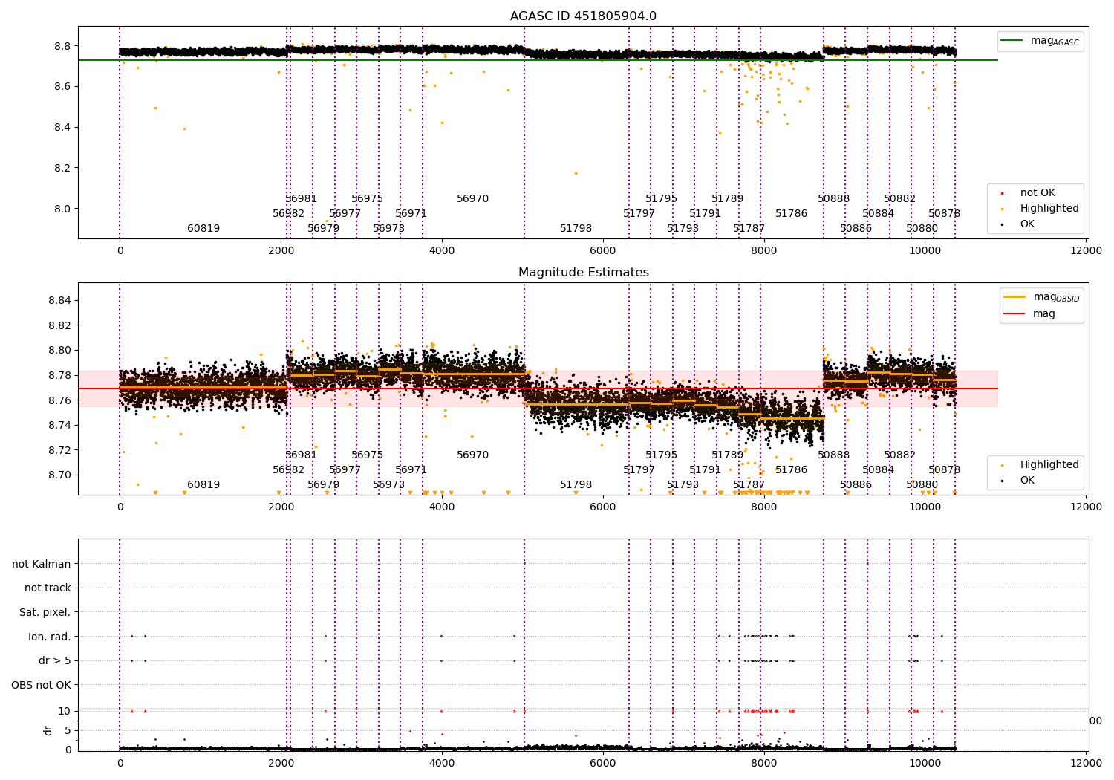Click obsid label 51793 in Magnitude Estimates plot
Image resolution: width=1114 pixels, height=780 pixels.
click(x=683, y=485)
